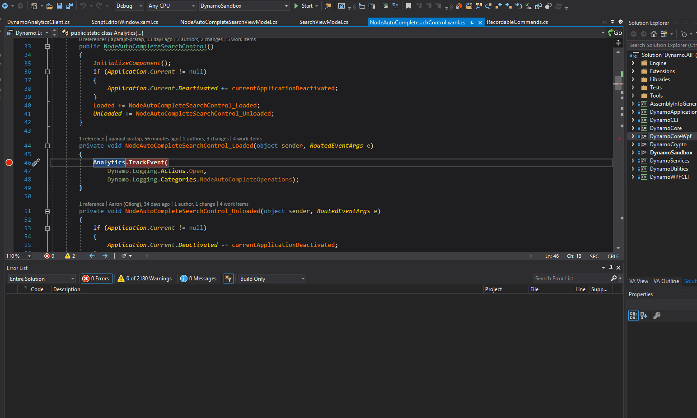This screenshot has width=697, height=418.
Task: Click the Toggle Bookmark toolbar icon
Action: (408, 6)
